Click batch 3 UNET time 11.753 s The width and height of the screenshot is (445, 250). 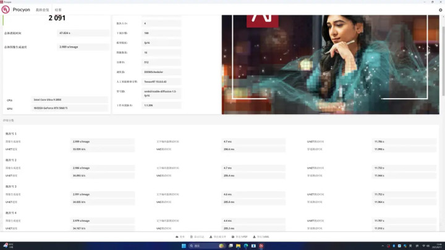pos(404,194)
